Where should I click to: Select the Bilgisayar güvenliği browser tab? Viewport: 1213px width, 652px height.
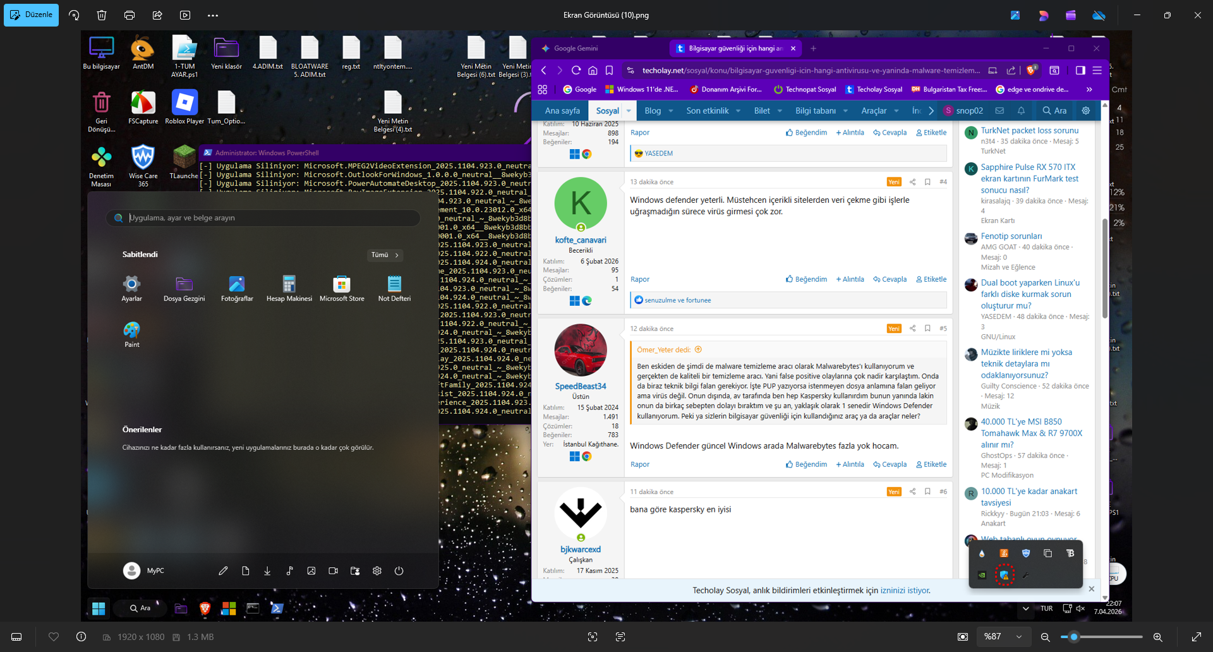point(735,49)
